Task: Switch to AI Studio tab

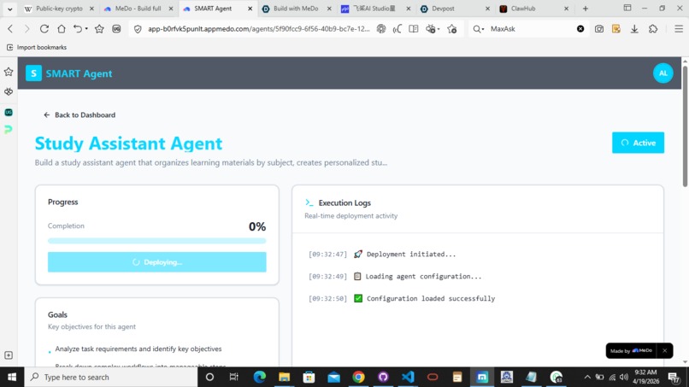Action: click(x=374, y=9)
